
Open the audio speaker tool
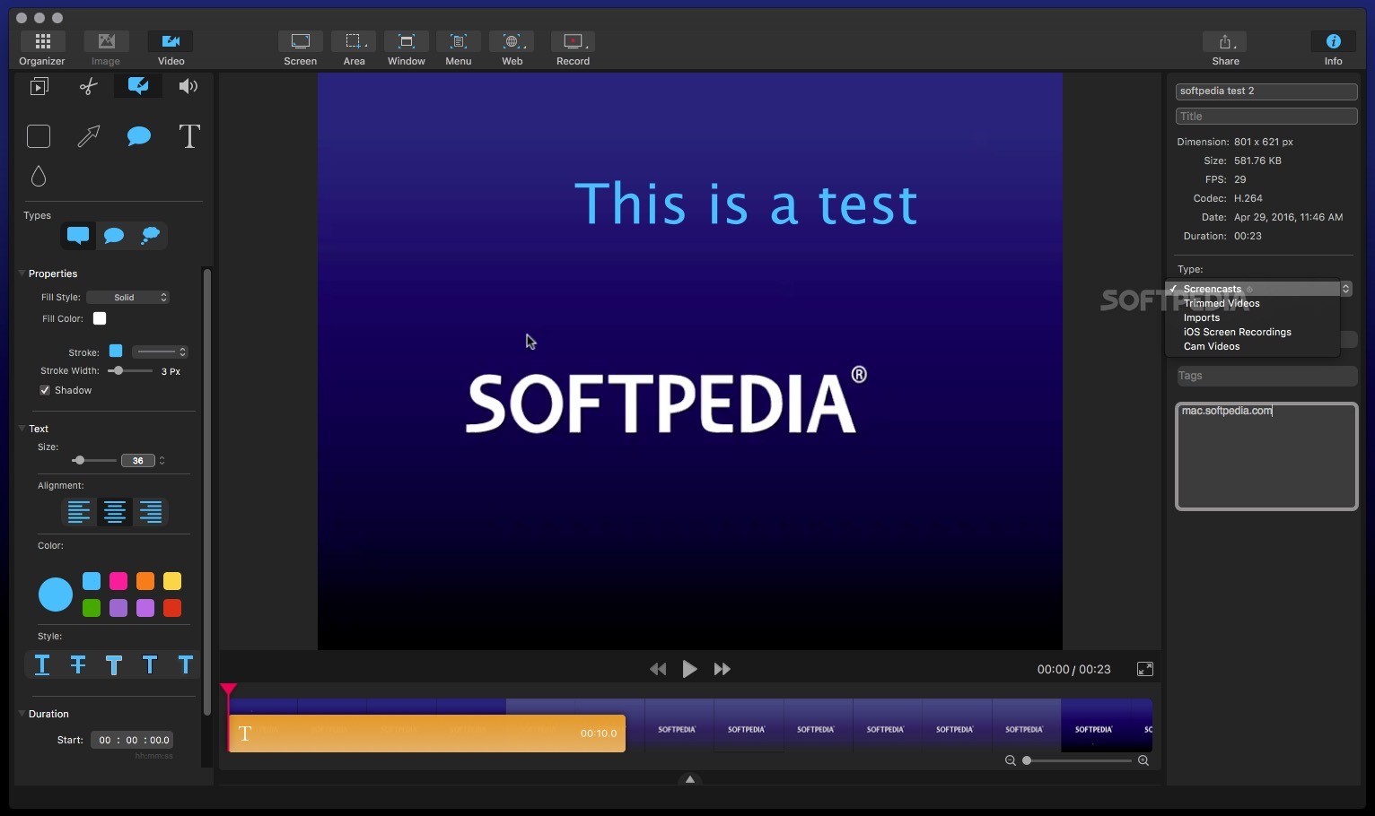click(188, 86)
